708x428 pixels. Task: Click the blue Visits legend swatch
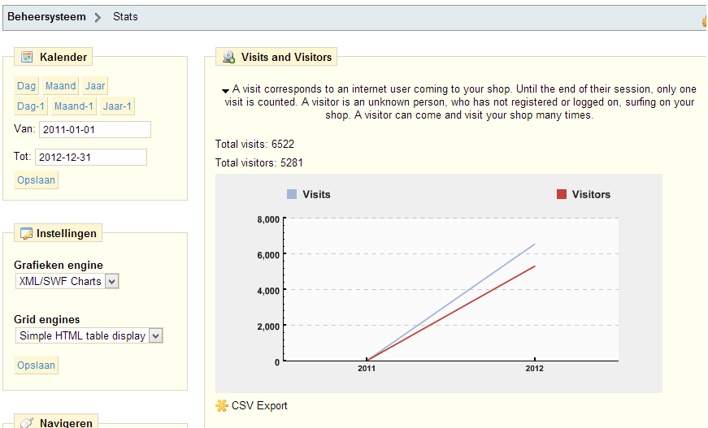292,194
